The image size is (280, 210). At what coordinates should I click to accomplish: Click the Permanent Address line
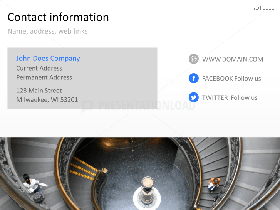click(44, 77)
